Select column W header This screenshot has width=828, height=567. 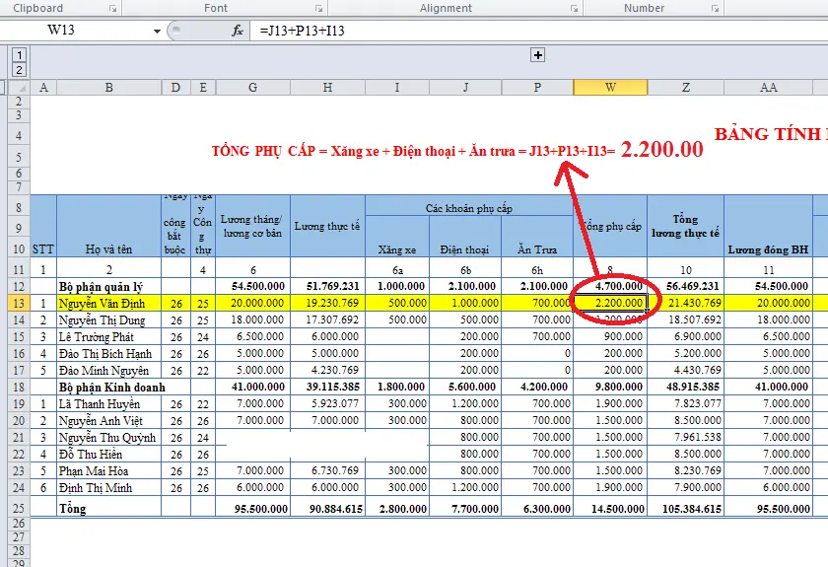click(x=610, y=87)
